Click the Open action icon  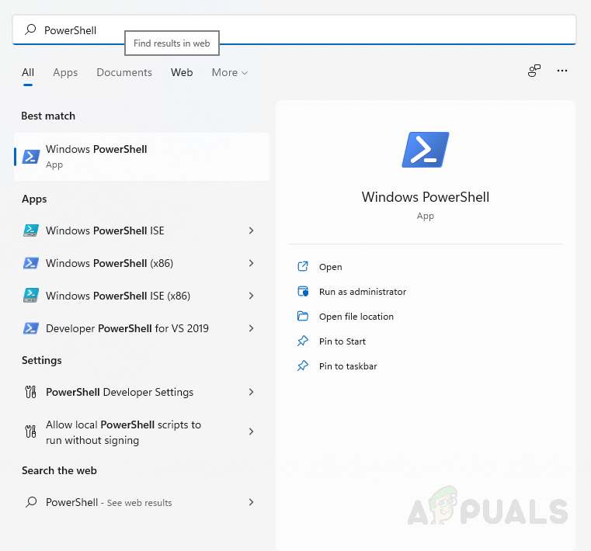point(303,267)
